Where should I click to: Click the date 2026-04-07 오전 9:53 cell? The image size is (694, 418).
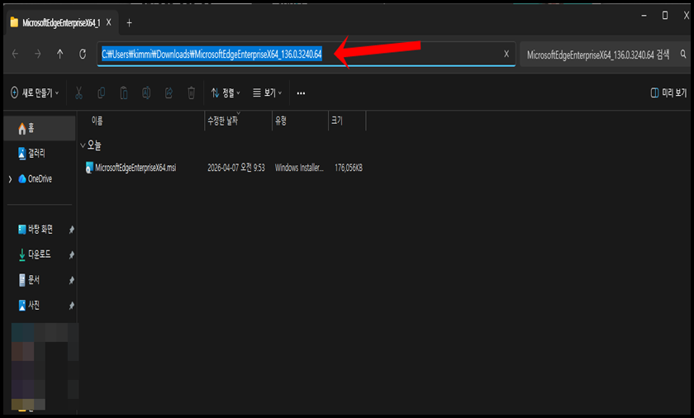(236, 168)
